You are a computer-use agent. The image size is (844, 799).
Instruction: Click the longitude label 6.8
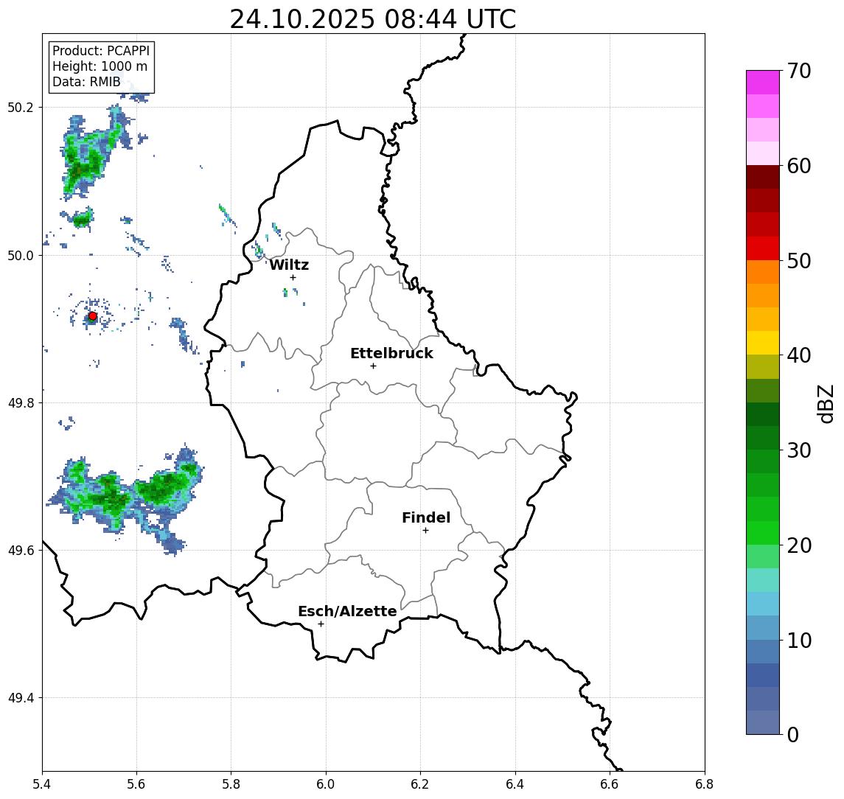pos(705,784)
